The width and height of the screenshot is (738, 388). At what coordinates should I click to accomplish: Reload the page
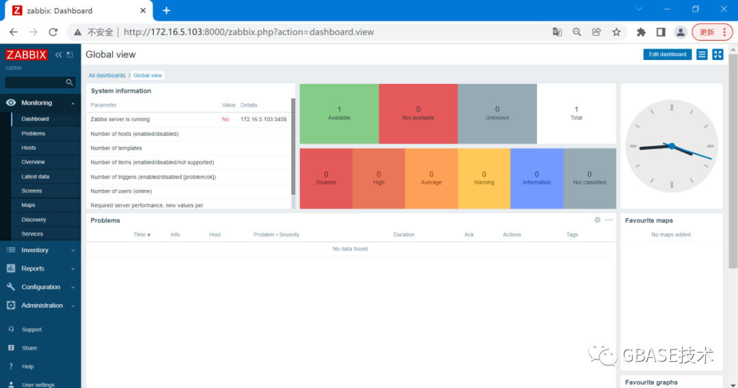click(x=53, y=32)
